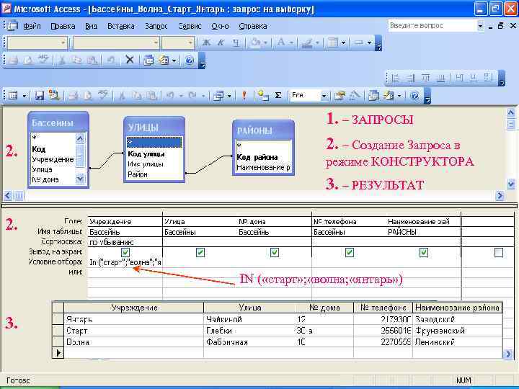Click the criteria cell starting In ("старт"
This screenshot has width=519, height=389.
pos(125,262)
